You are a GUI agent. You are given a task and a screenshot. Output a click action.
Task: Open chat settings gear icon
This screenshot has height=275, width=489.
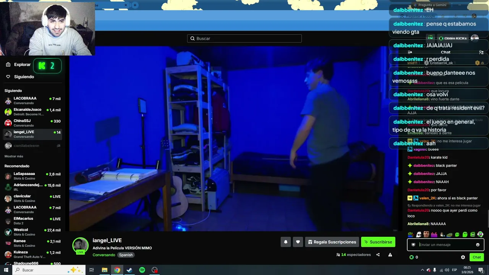coord(463,257)
